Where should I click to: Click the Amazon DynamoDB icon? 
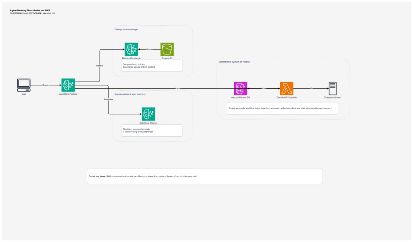(241, 88)
